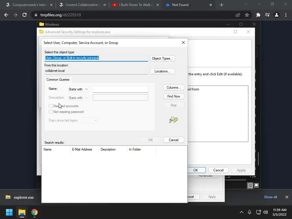292x219 pixels.
Task: Cancel the Select User dialog
Action: [x=174, y=140]
